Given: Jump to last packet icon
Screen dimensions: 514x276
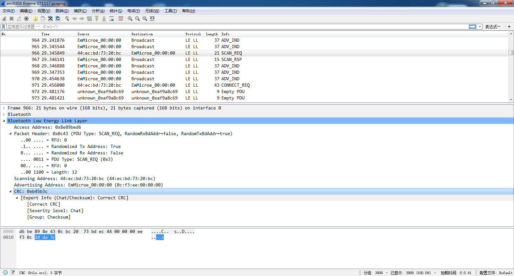Looking at the screenshot, I should 104,19.
